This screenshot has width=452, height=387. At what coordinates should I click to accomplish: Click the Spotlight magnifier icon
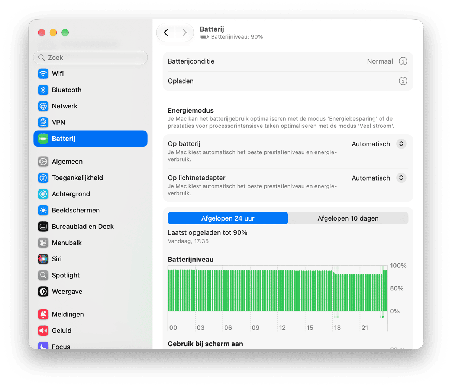click(43, 275)
